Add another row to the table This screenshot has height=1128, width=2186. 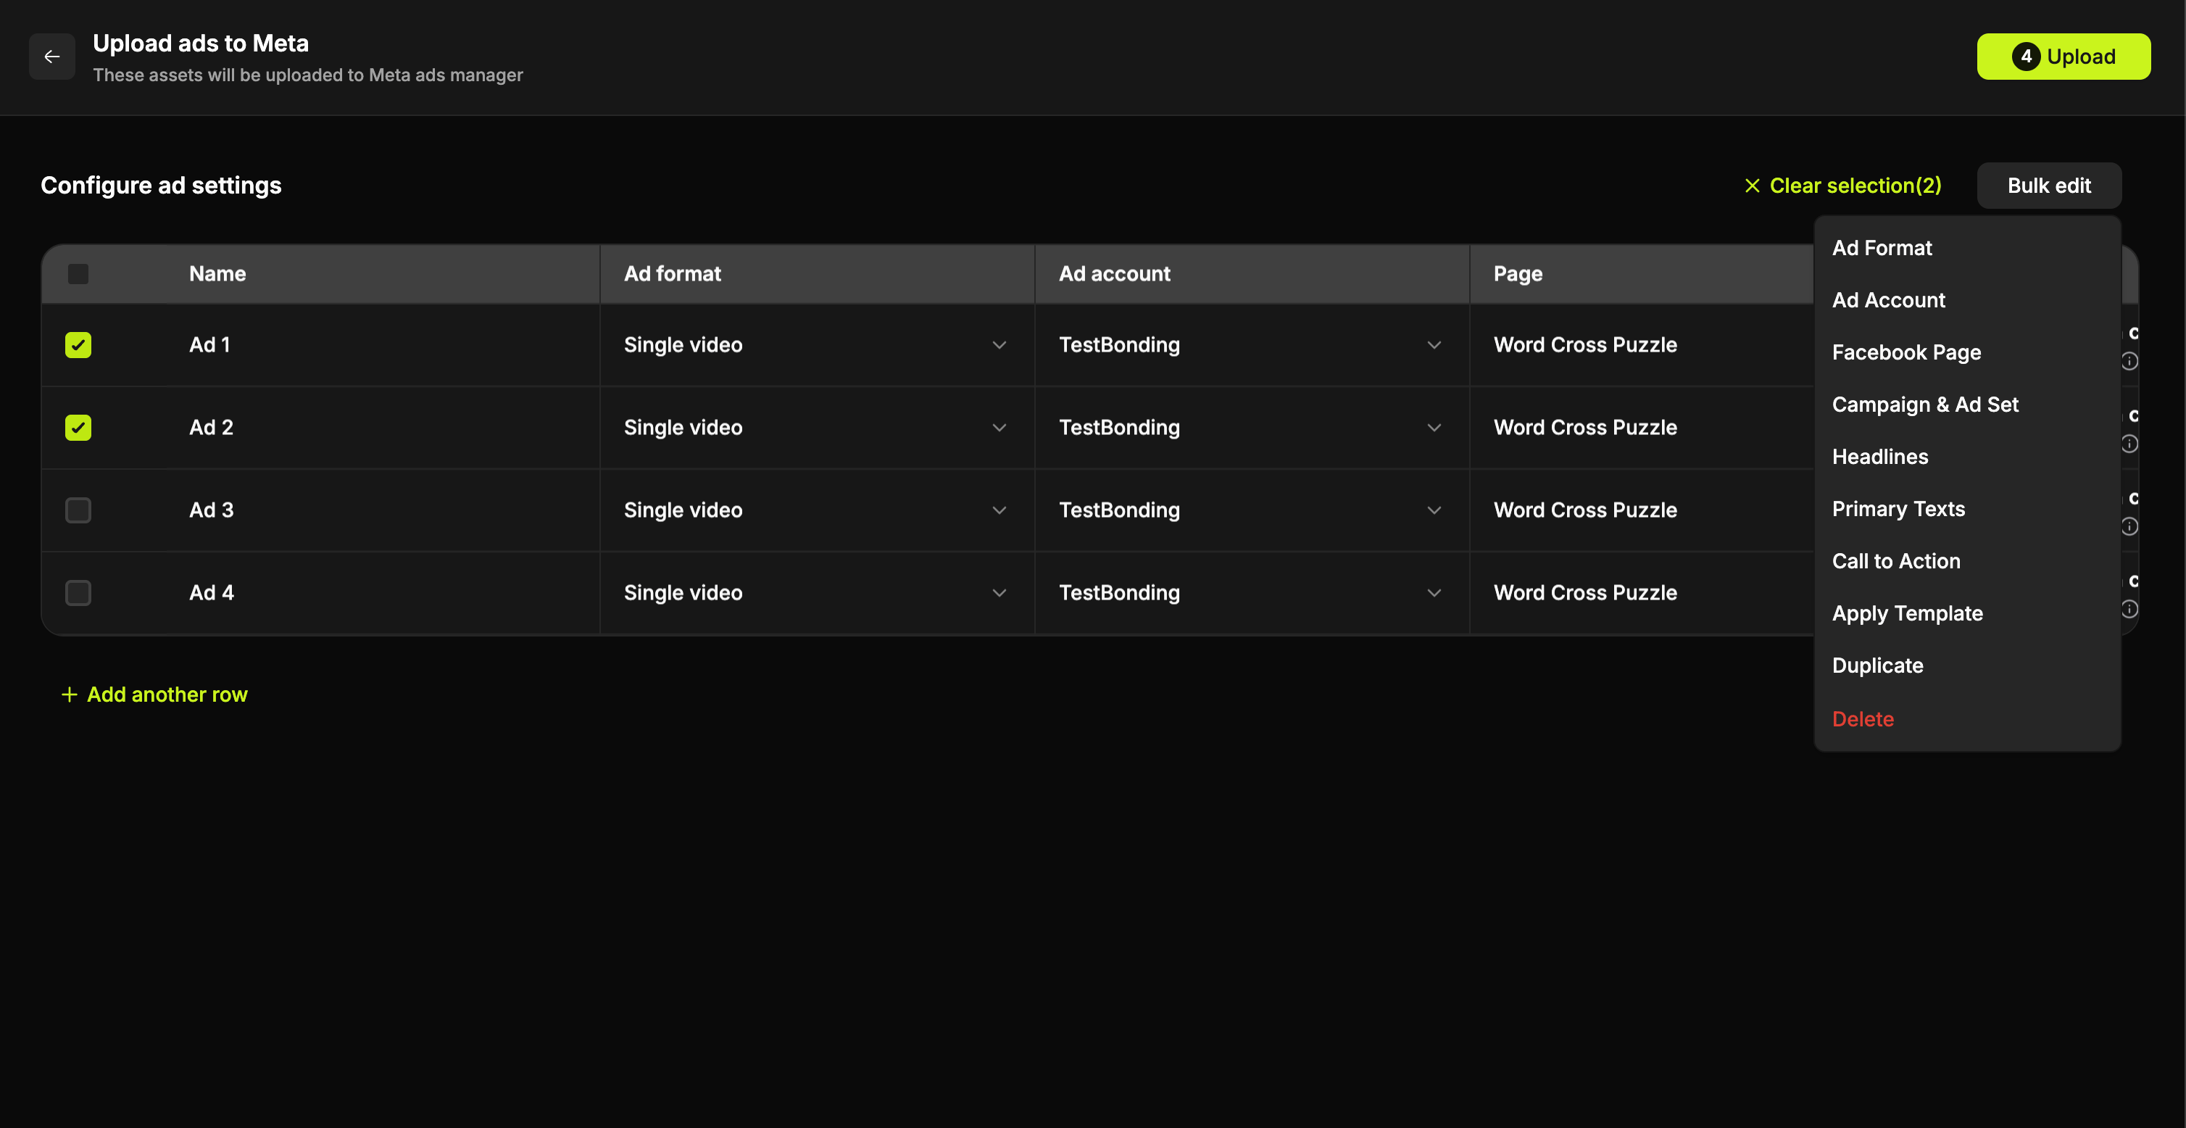click(154, 695)
